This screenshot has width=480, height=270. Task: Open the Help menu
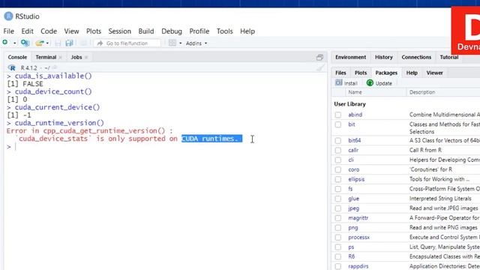tap(247, 31)
